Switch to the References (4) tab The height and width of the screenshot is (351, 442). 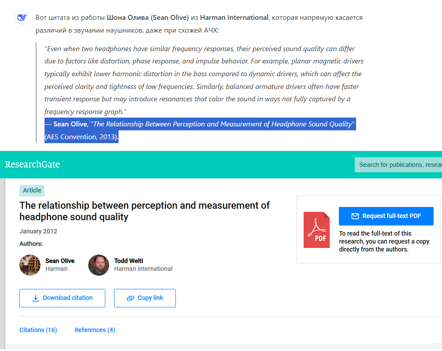click(95, 330)
